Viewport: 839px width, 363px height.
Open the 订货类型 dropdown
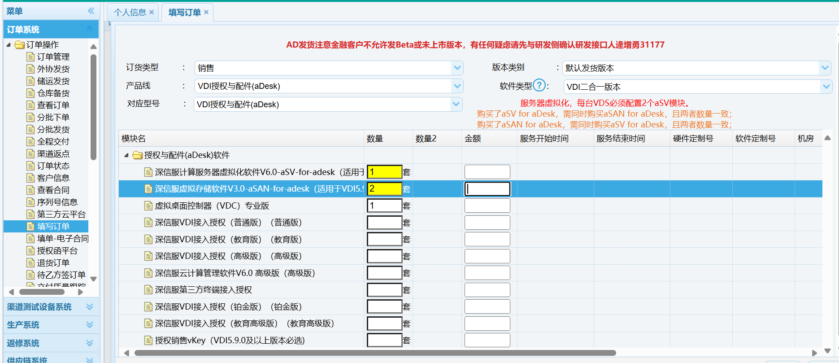point(457,68)
